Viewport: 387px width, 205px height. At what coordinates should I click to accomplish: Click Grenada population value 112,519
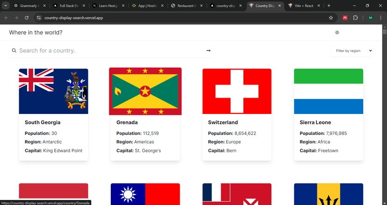tap(151, 134)
